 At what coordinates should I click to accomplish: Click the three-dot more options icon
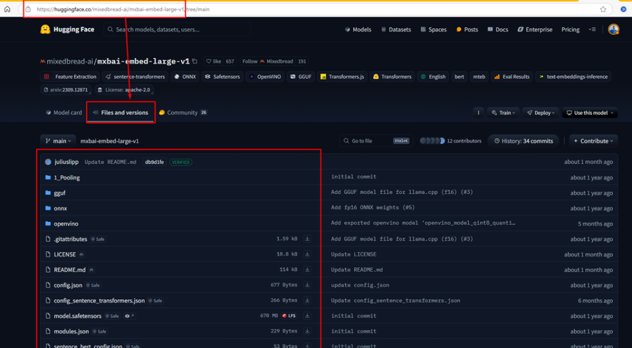478,113
